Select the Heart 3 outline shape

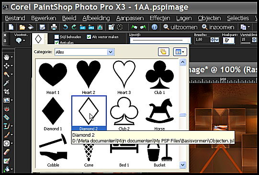124,77
